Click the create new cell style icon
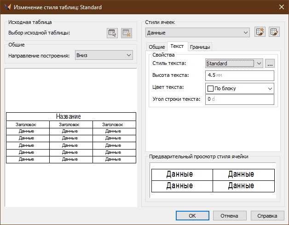Viewport: 289px width, 225px height. point(260,32)
